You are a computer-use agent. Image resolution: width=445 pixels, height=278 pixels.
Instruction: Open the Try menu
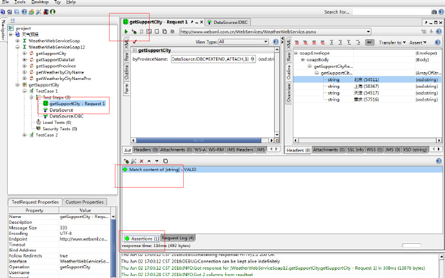(57, 2)
